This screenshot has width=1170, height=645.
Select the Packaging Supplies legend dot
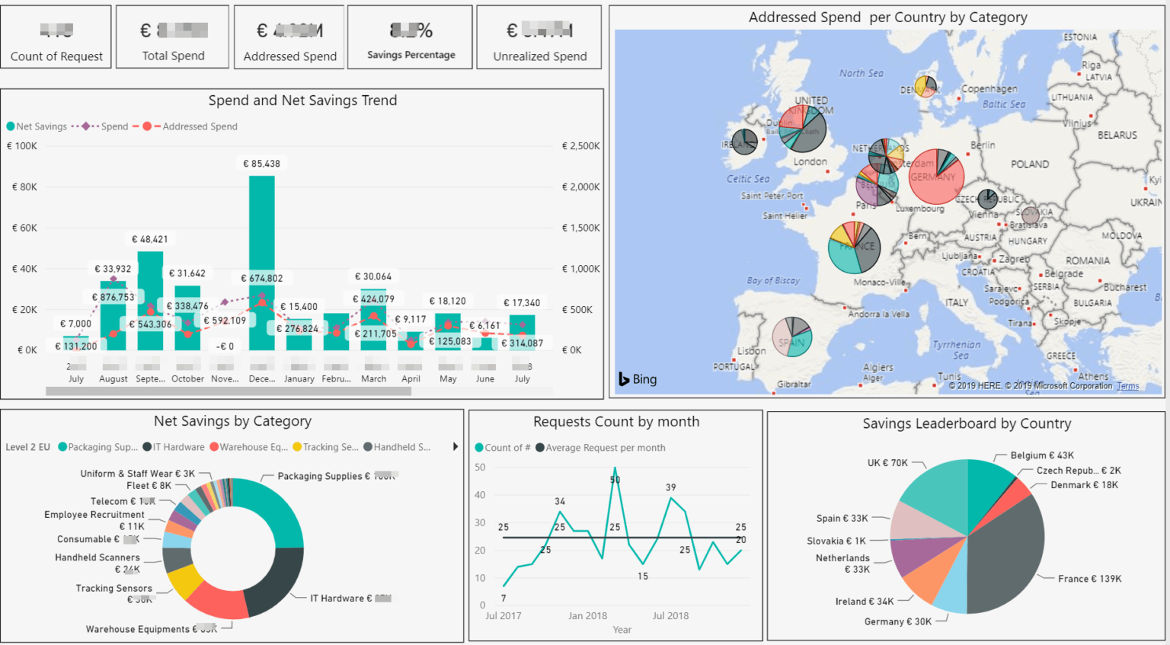click(x=63, y=447)
